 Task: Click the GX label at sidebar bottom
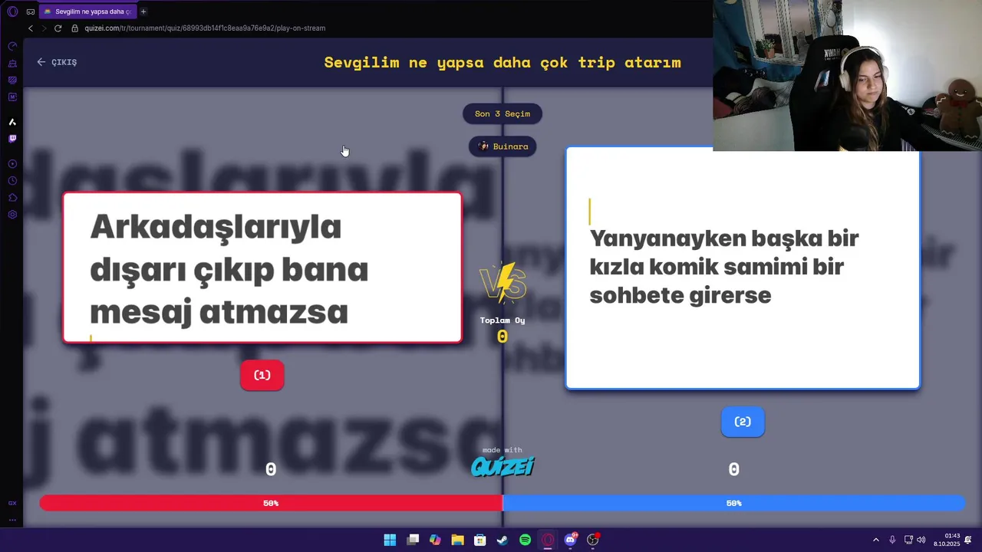coord(12,503)
